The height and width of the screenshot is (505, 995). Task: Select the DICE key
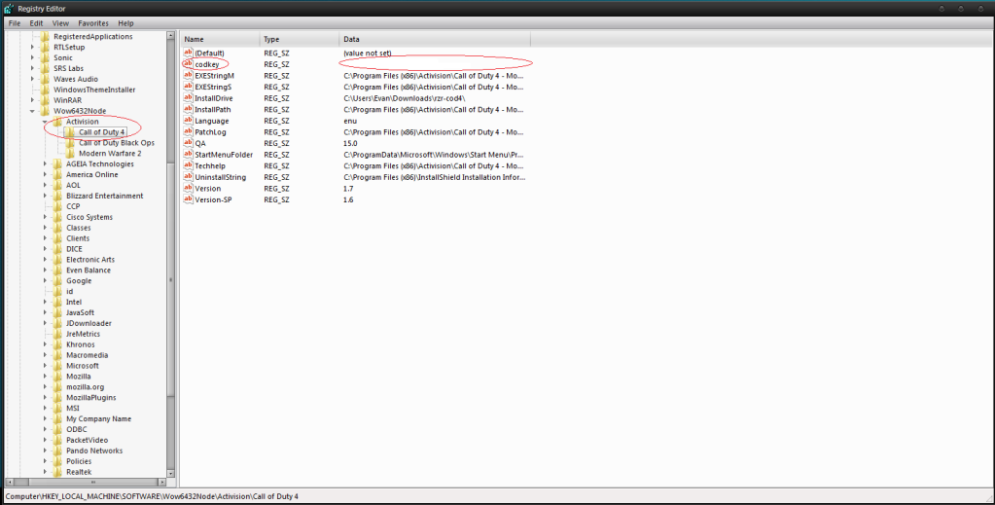[74, 249]
